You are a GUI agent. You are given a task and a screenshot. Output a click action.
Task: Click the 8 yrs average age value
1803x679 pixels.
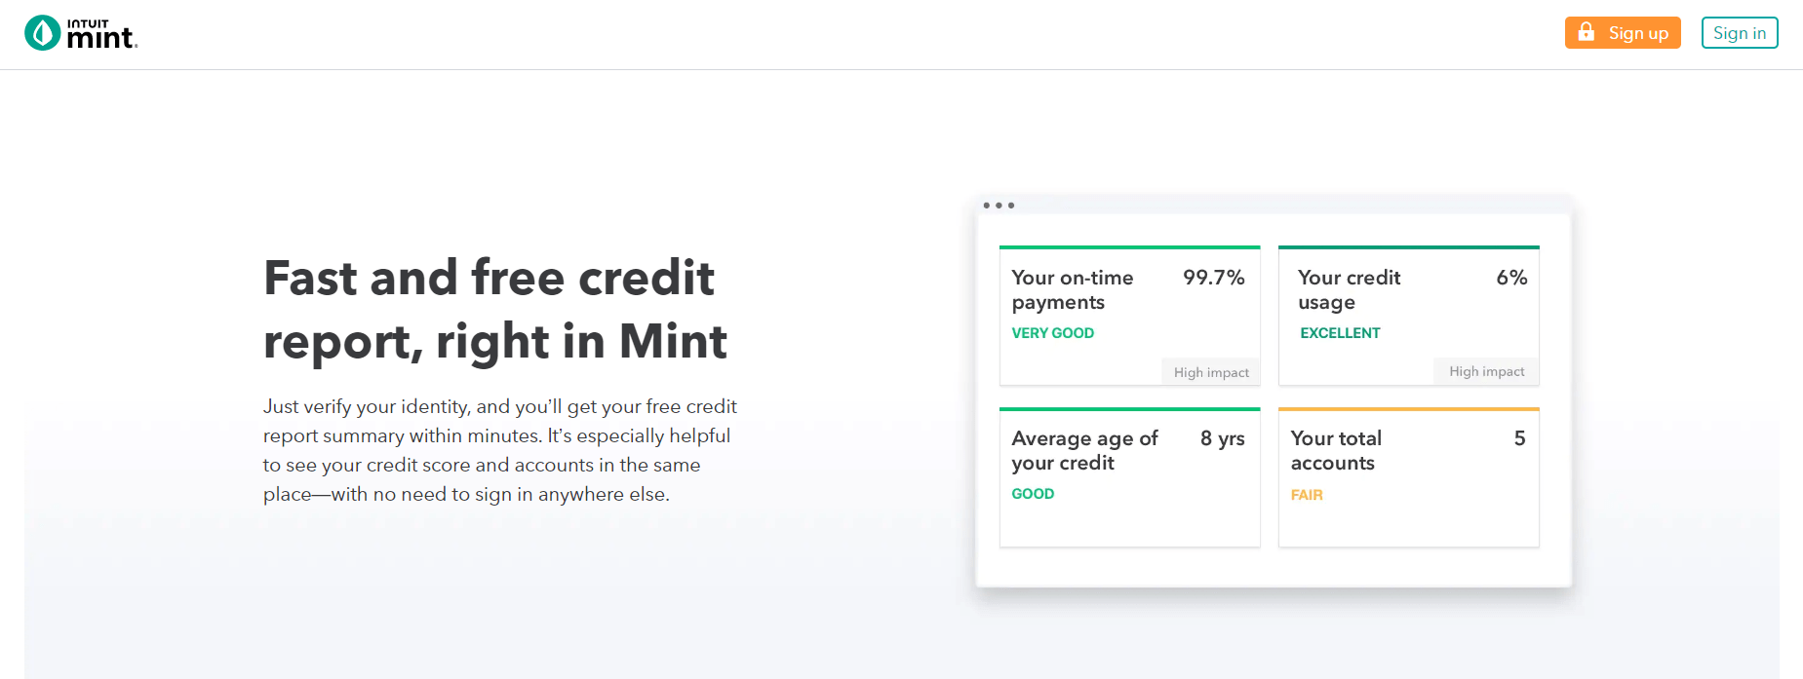(1223, 438)
